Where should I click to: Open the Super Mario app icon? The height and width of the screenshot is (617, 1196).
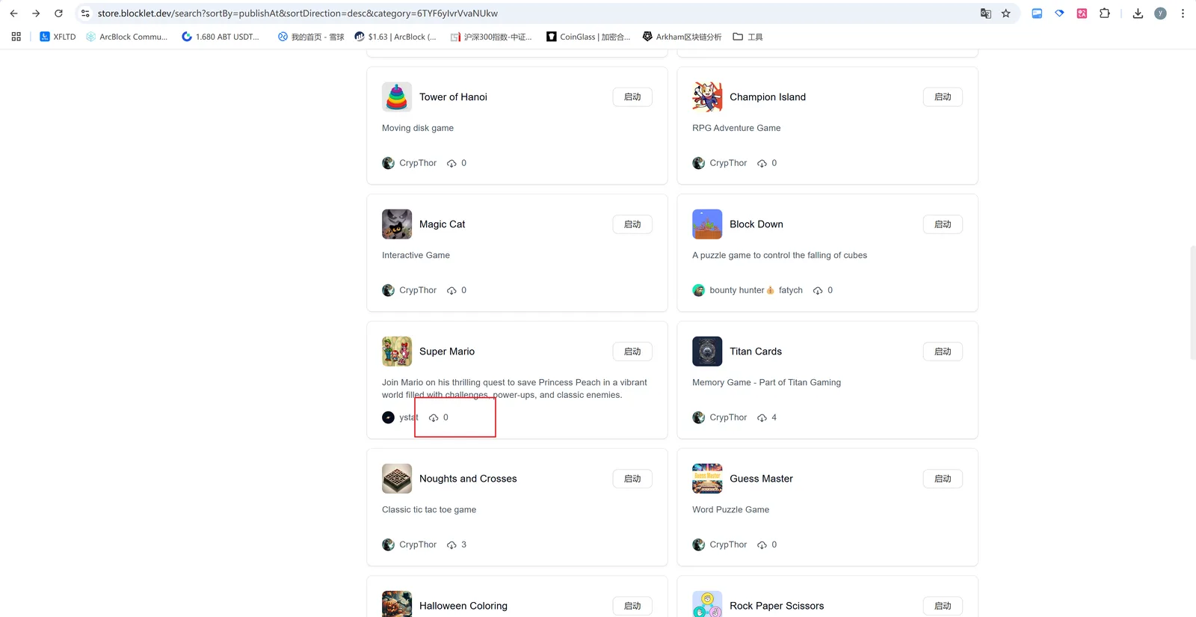tap(397, 352)
